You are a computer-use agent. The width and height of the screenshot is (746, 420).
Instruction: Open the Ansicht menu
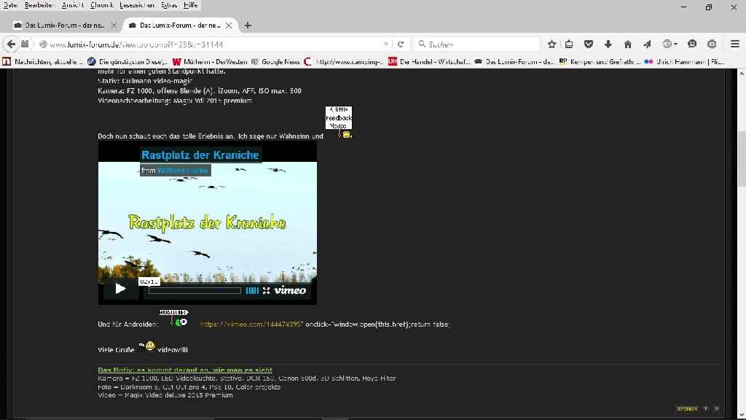click(73, 5)
